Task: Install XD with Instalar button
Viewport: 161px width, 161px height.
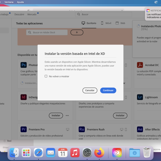Action: 120,115
